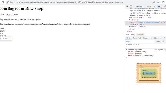Click the Bike shop page heading
Image resolution: width=166 pixels, height=93 pixels.
[x=22, y=9]
